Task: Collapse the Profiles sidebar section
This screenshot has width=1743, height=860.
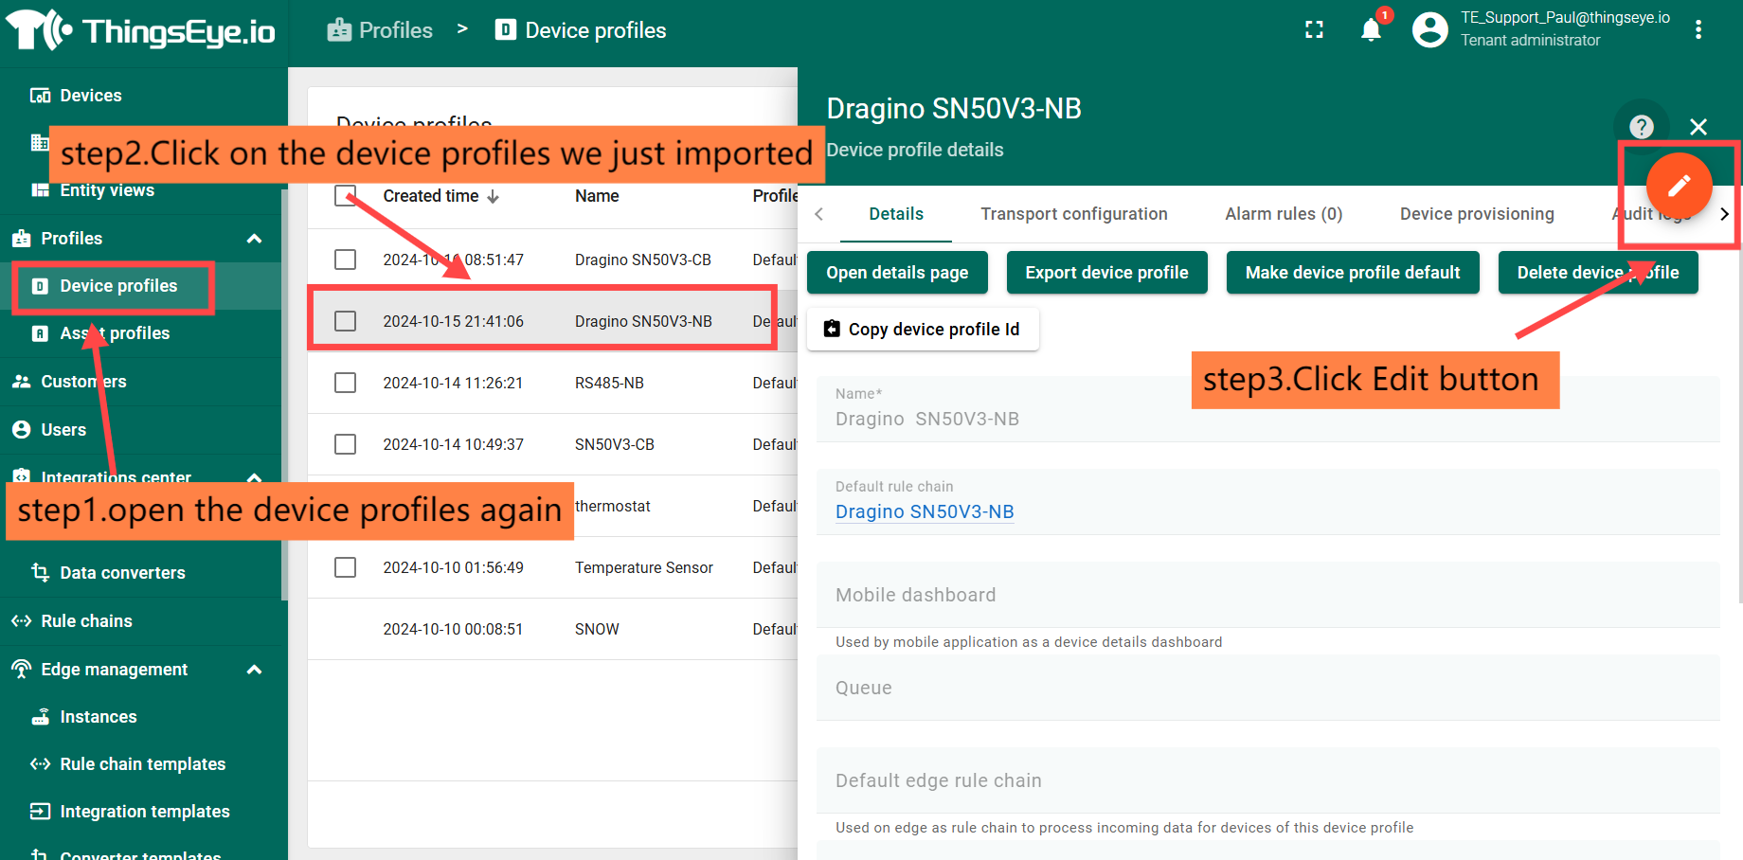Action: pyautogui.click(x=254, y=239)
